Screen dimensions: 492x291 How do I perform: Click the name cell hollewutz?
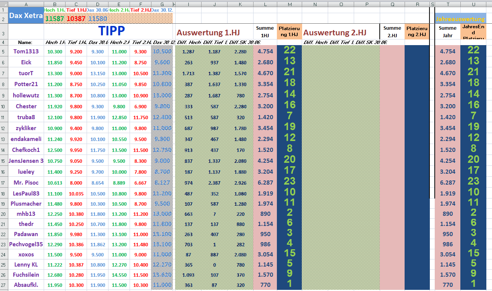click(x=26, y=95)
